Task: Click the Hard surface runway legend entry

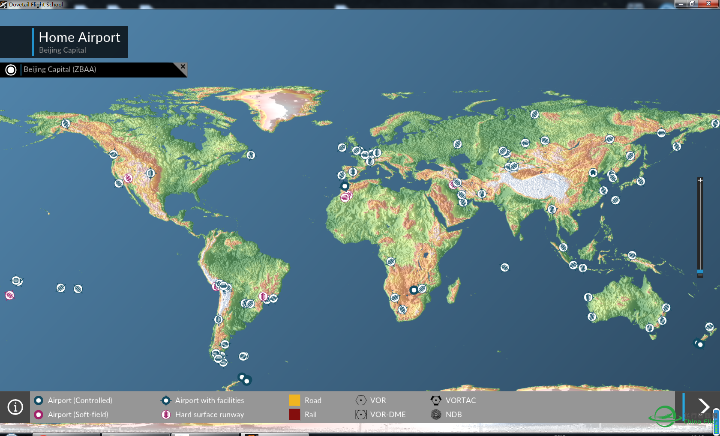Action: (x=202, y=415)
